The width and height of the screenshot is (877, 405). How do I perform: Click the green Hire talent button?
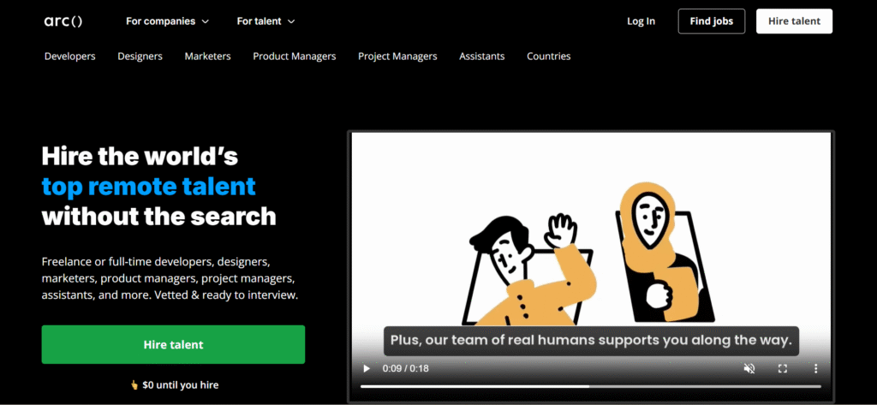click(173, 344)
